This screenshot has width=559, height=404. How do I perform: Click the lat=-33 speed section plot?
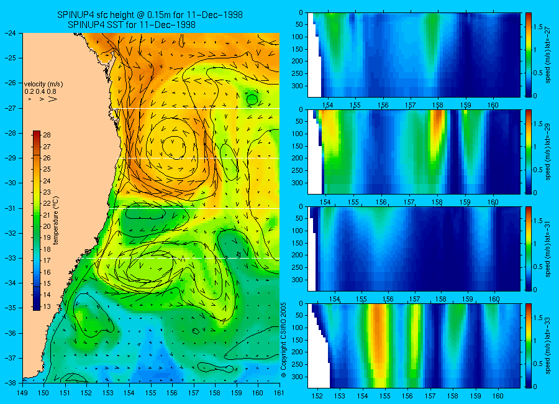click(414, 346)
